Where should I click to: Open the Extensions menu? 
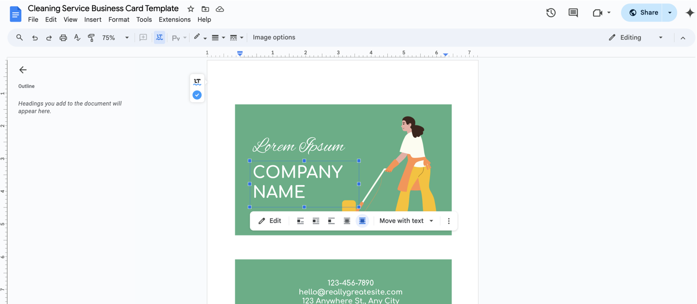(174, 19)
